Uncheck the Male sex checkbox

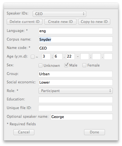coord(66,65)
